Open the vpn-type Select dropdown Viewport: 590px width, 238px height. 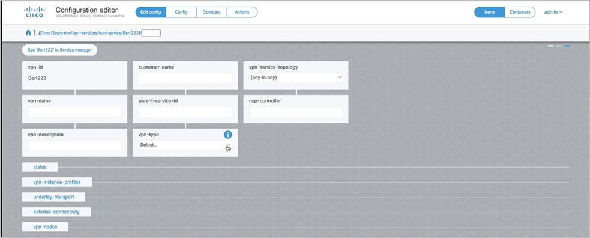(185, 145)
